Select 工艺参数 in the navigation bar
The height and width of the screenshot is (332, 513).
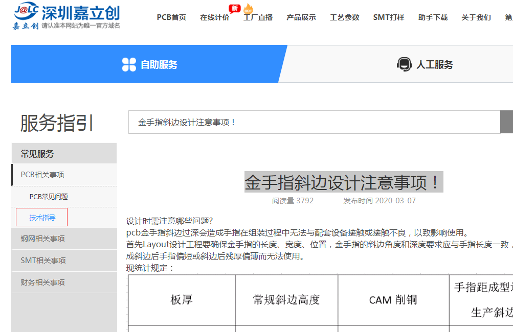[345, 17]
